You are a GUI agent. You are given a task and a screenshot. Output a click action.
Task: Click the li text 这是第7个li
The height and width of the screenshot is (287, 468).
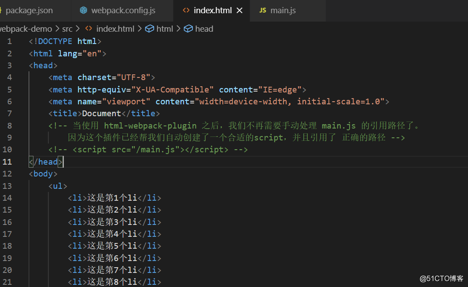112,270
